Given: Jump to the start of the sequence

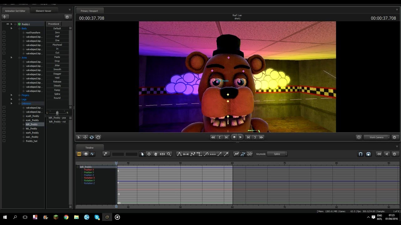Looking at the screenshot, I should click(213, 137).
